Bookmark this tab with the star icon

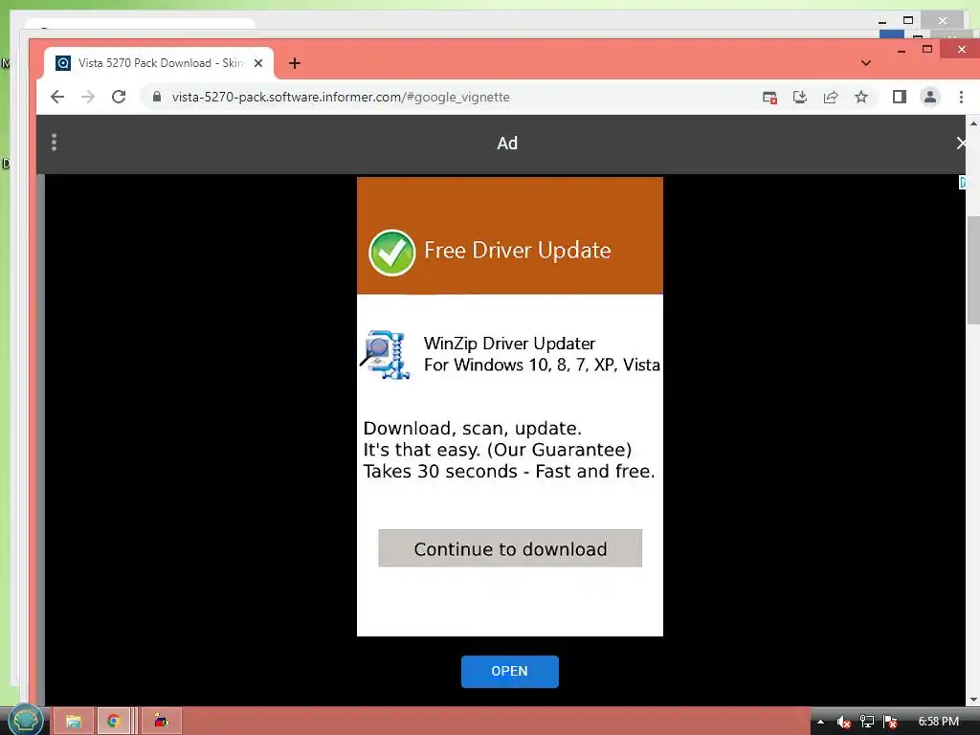[x=861, y=97]
